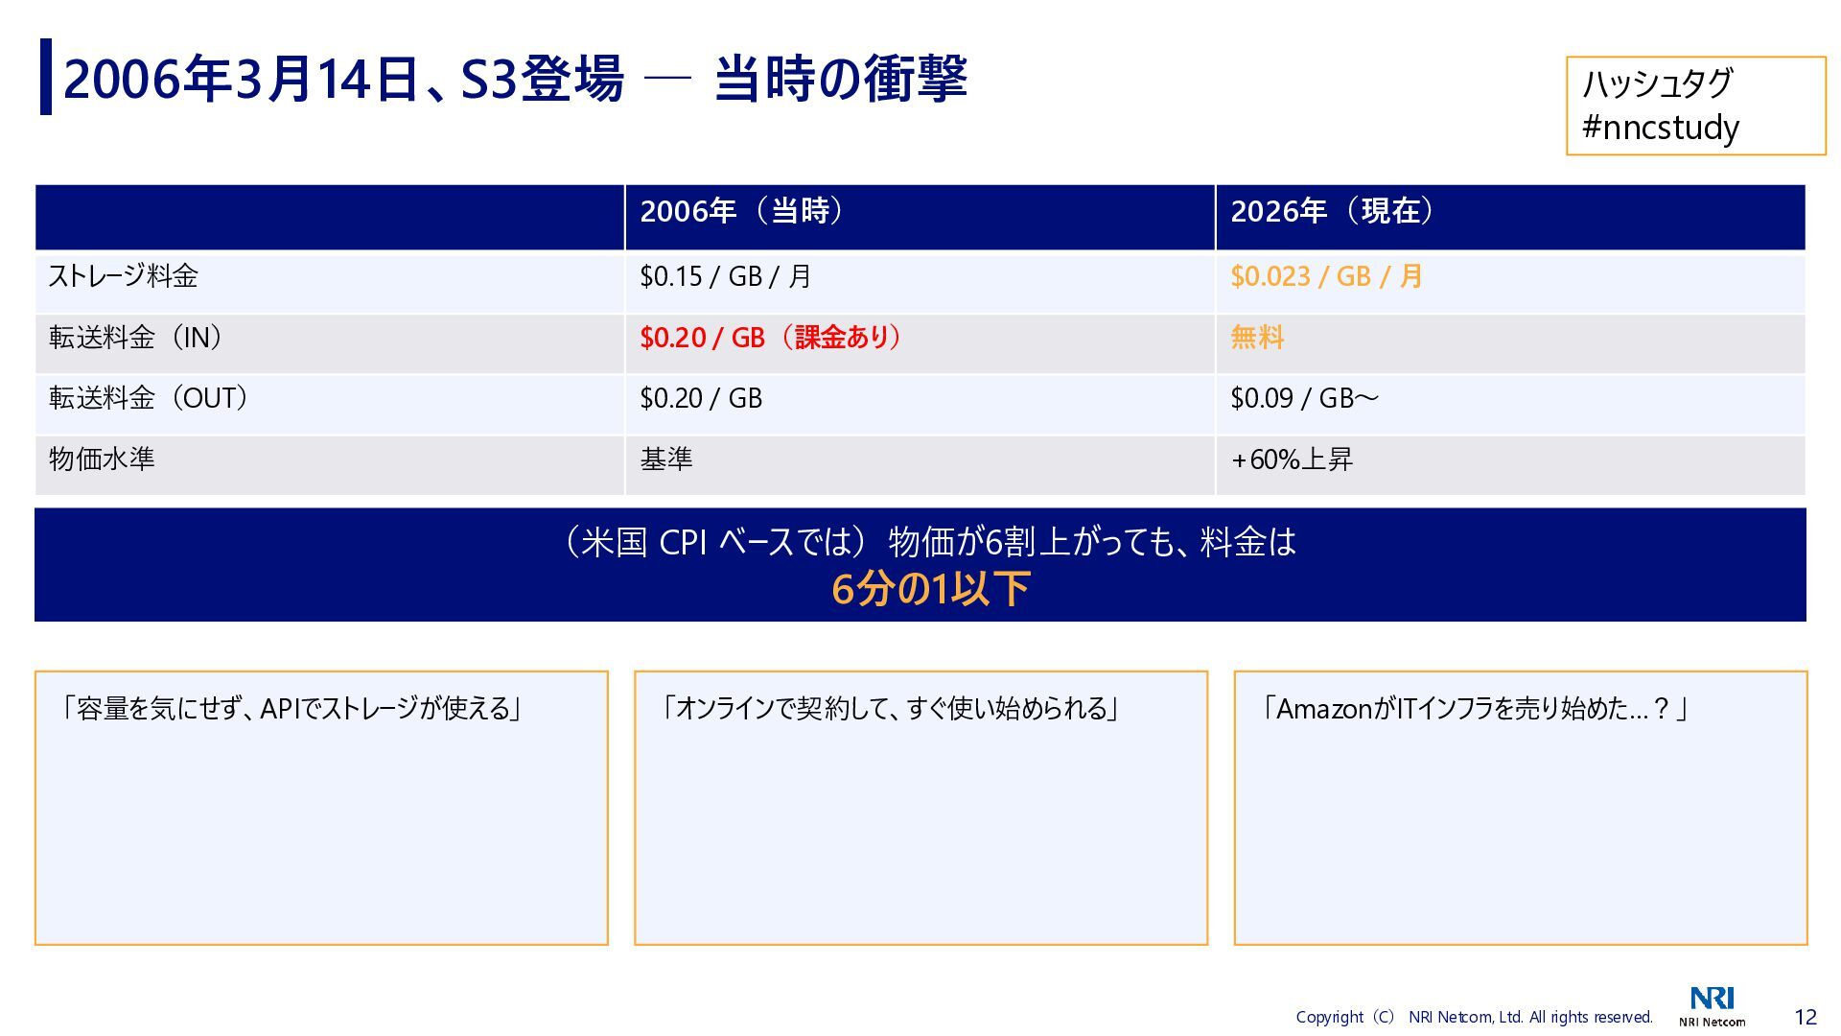Image resolution: width=1841 pixels, height=1036 pixels.
Task: Click the orange 無料 cell
Action: 1257,338
